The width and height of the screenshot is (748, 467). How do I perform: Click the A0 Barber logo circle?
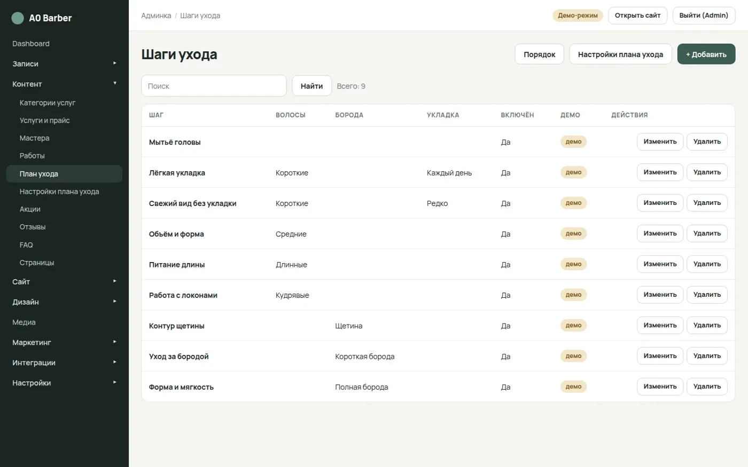(x=18, y=18)
